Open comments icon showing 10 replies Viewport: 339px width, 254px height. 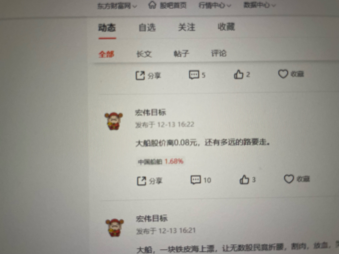(196, 180)
